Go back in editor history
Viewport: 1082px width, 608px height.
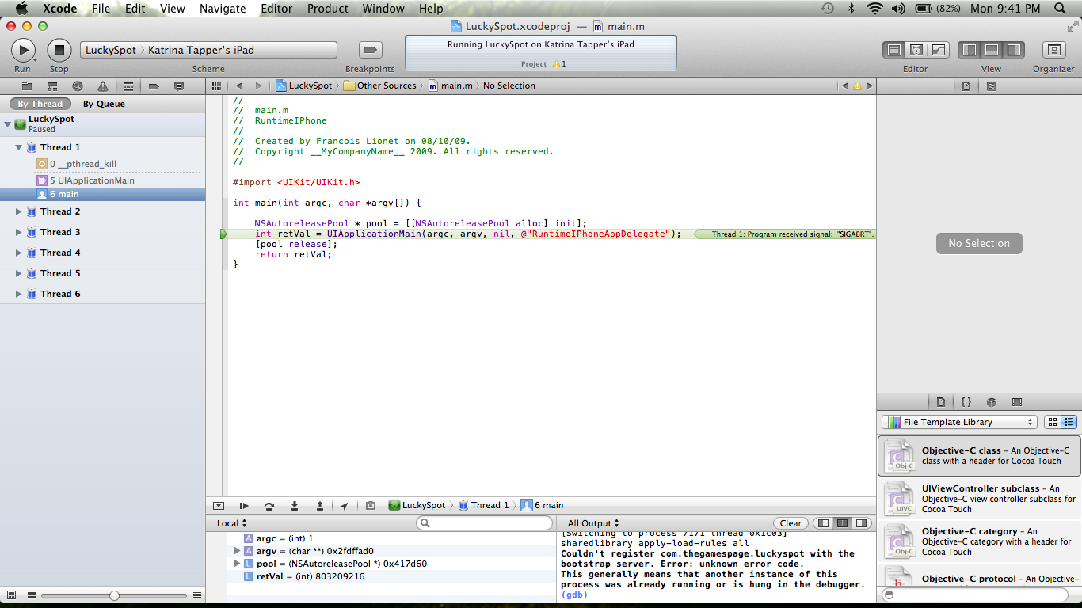[238, 85]
